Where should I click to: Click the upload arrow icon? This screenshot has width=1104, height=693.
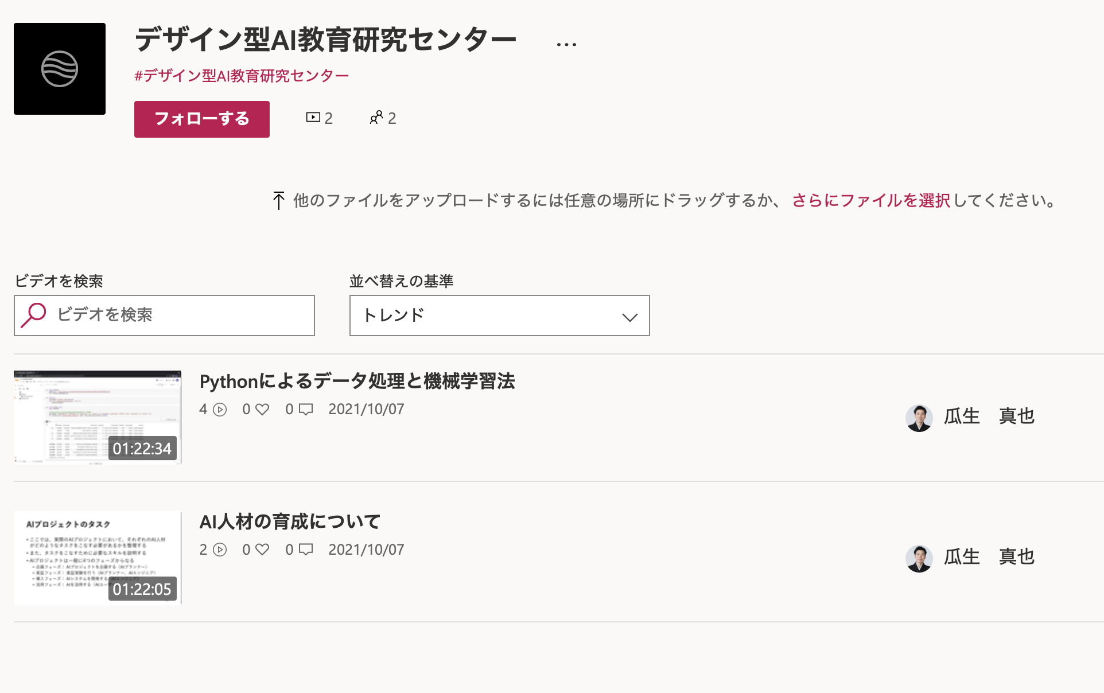278,201
